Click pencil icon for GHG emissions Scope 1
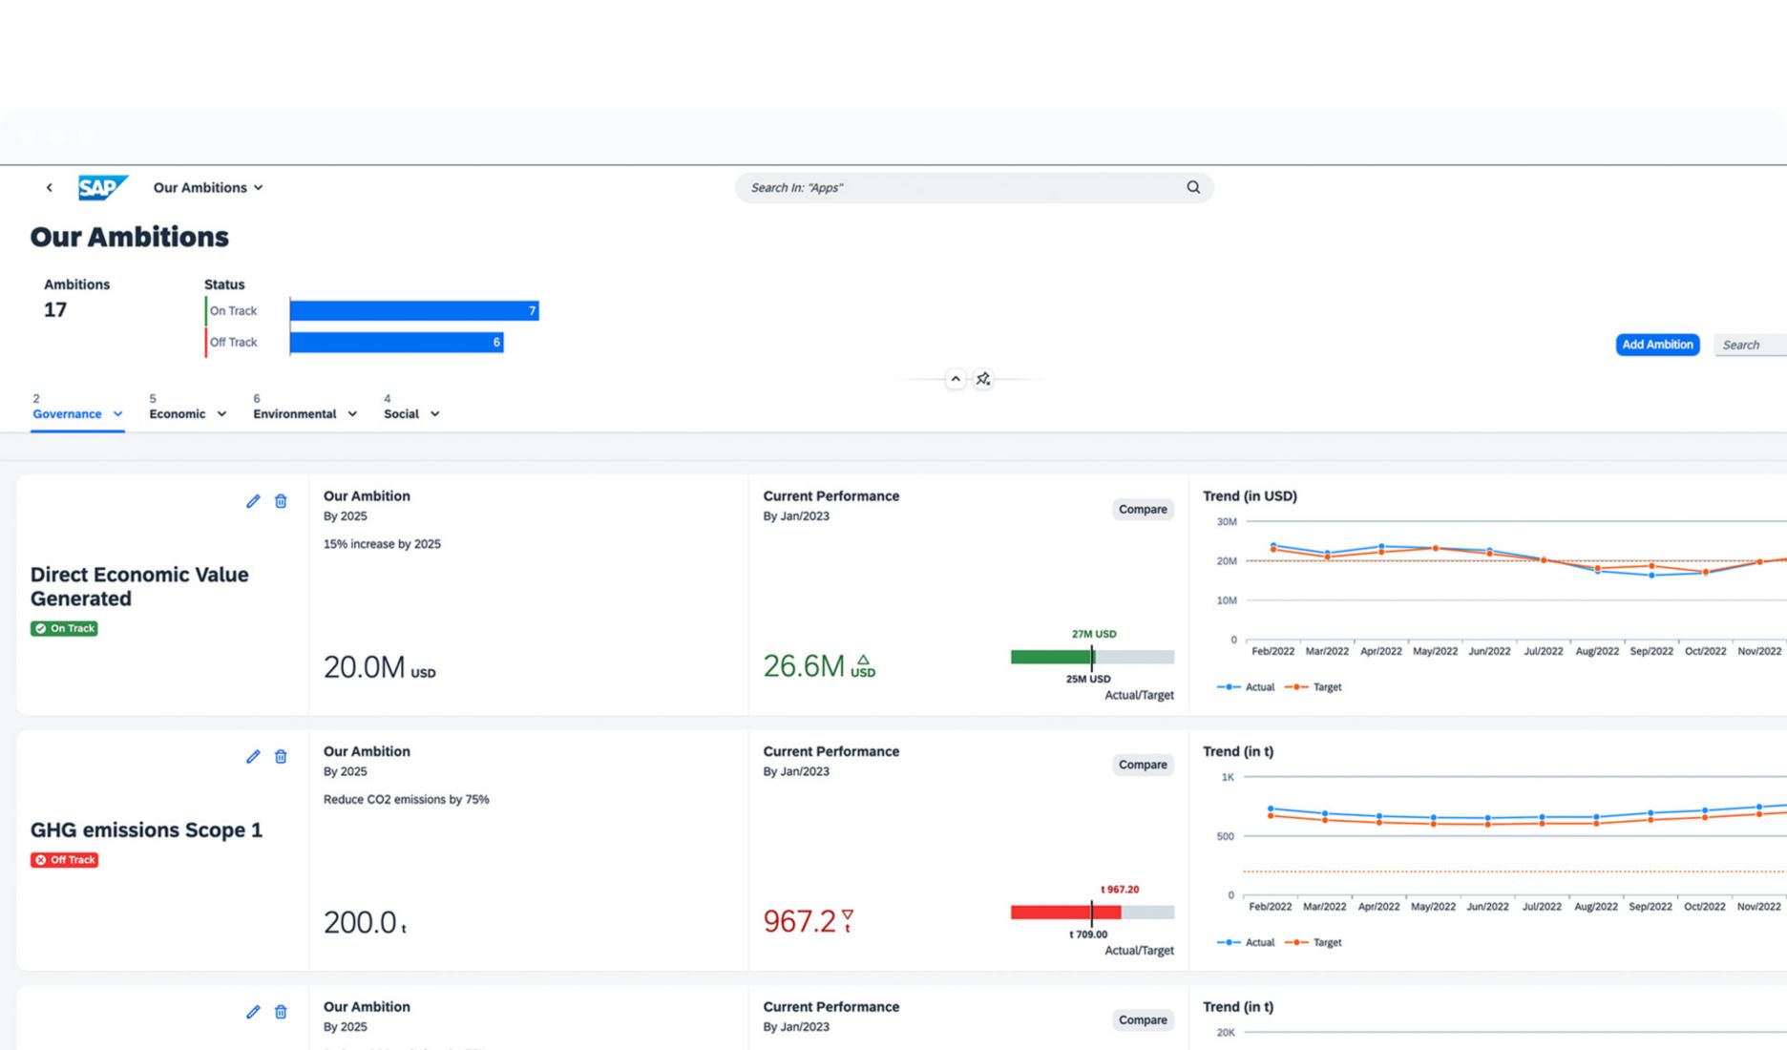The width and height of the screenshot is (1787, 1050). click(253, 757)
